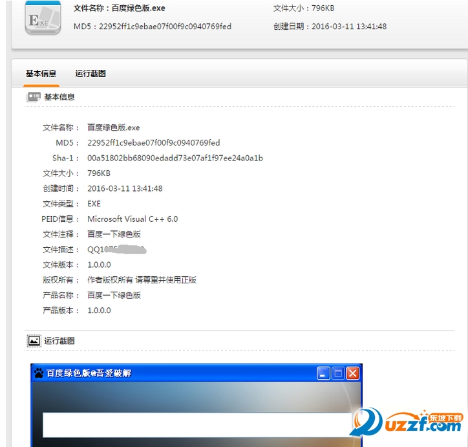468x447 pixels.
Task: Click the 百度绿色版@吾爱破解 title bar text
Action: [89, 373]
